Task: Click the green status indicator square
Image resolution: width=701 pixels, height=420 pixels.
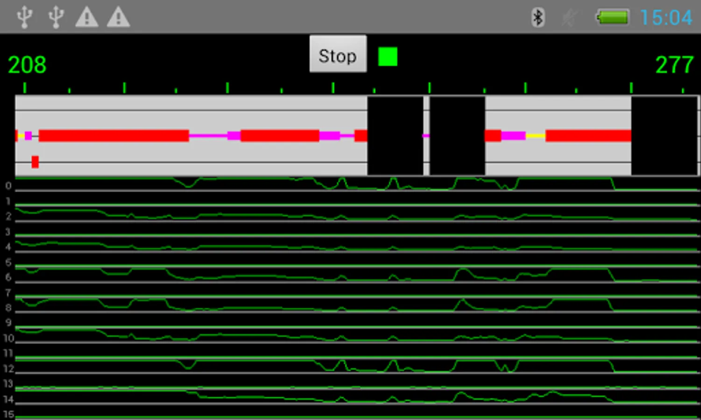Action: (388, 56)
